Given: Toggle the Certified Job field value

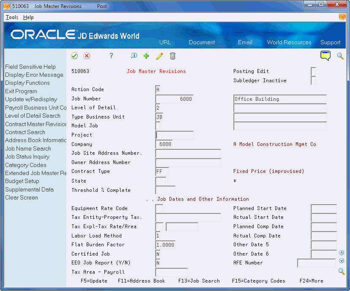Looking at the screenshot, I should (158, 253).
